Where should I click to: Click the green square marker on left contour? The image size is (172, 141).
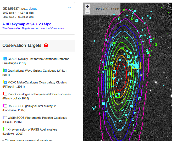coord(106,68)
